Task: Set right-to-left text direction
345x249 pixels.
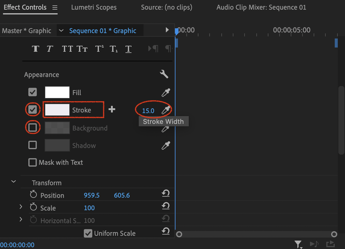Action: tap(168, 48)
